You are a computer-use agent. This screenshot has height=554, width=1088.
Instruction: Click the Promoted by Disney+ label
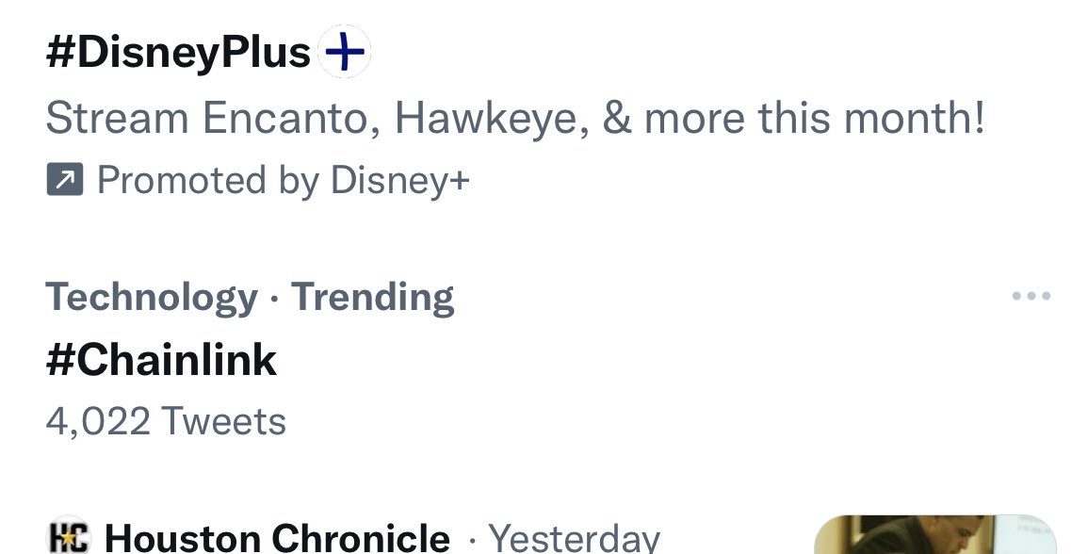tap(284, 181)
